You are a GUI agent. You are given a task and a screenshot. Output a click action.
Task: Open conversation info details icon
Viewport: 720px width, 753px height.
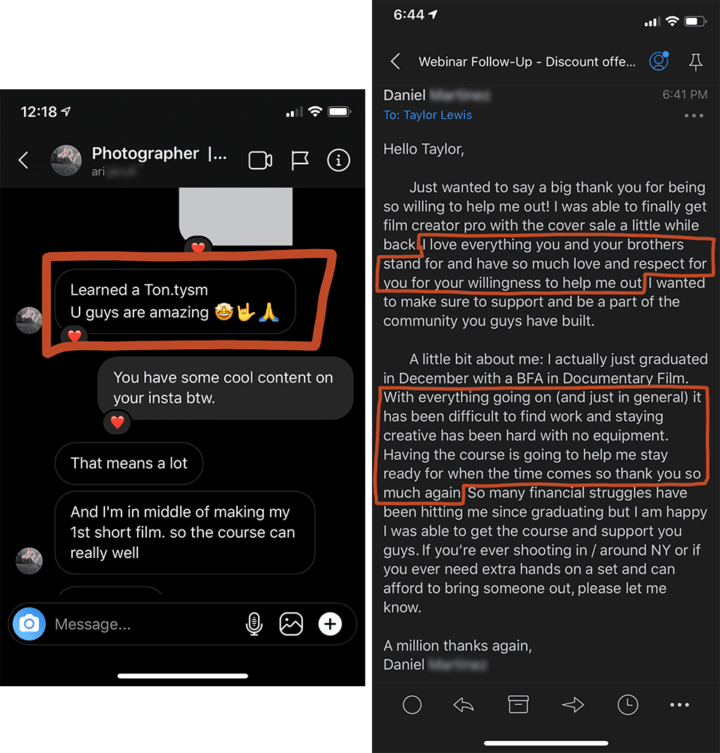339,160
